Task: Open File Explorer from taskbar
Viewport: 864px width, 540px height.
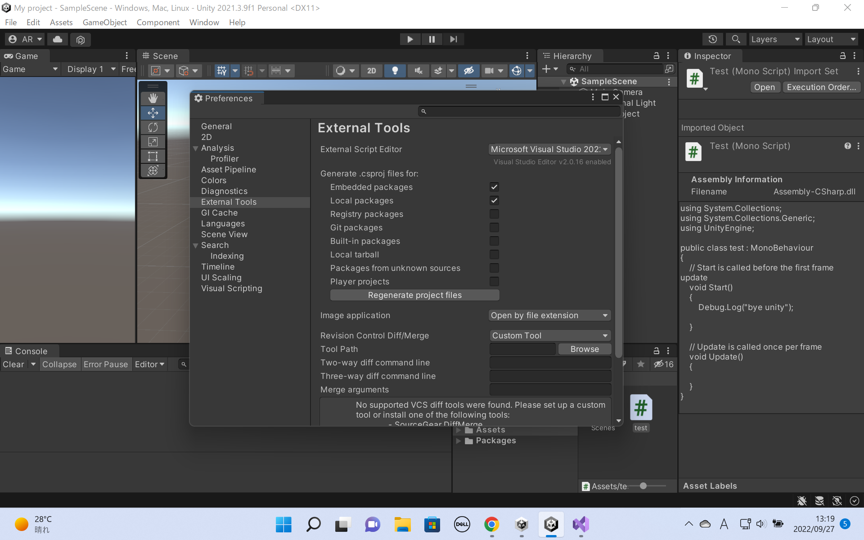Action: tap(403, 524)
